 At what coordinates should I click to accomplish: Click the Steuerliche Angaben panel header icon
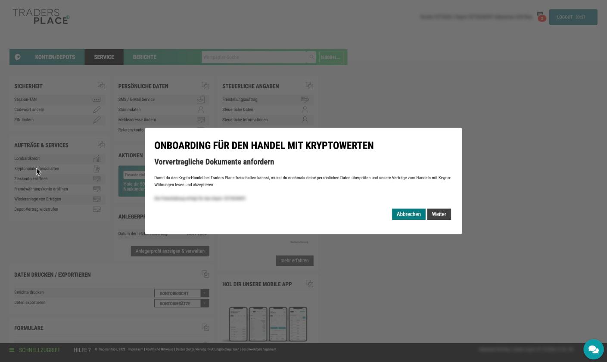pos(309,86)
